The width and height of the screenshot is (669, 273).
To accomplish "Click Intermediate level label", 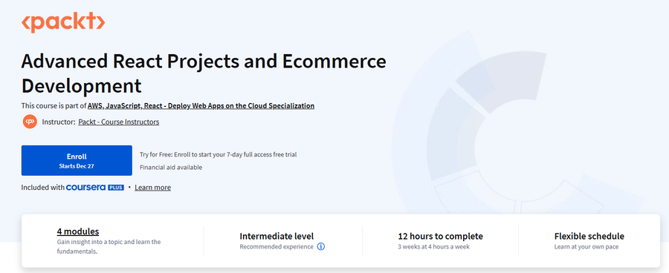I will (x=277, y=236).
